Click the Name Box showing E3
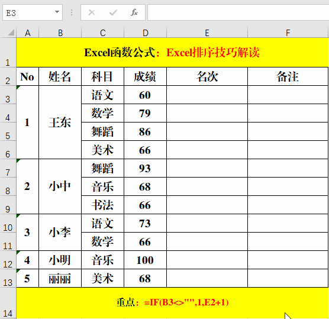The width and height of the screenshot is (329, 319). click(x=33, y=12)
